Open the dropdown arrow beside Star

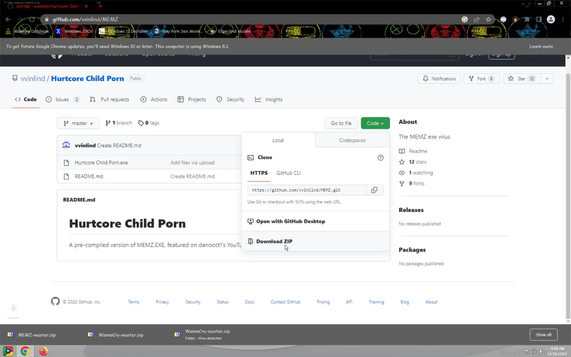point(547,79)
